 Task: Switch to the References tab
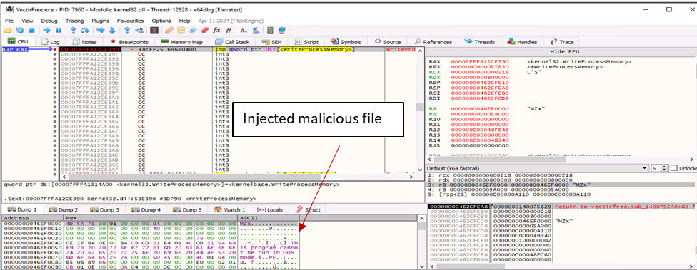433,41
